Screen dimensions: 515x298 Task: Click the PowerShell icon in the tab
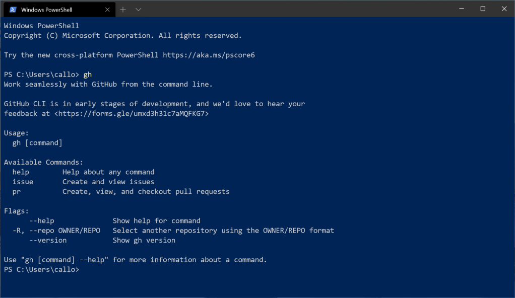[x=13, y=10]
